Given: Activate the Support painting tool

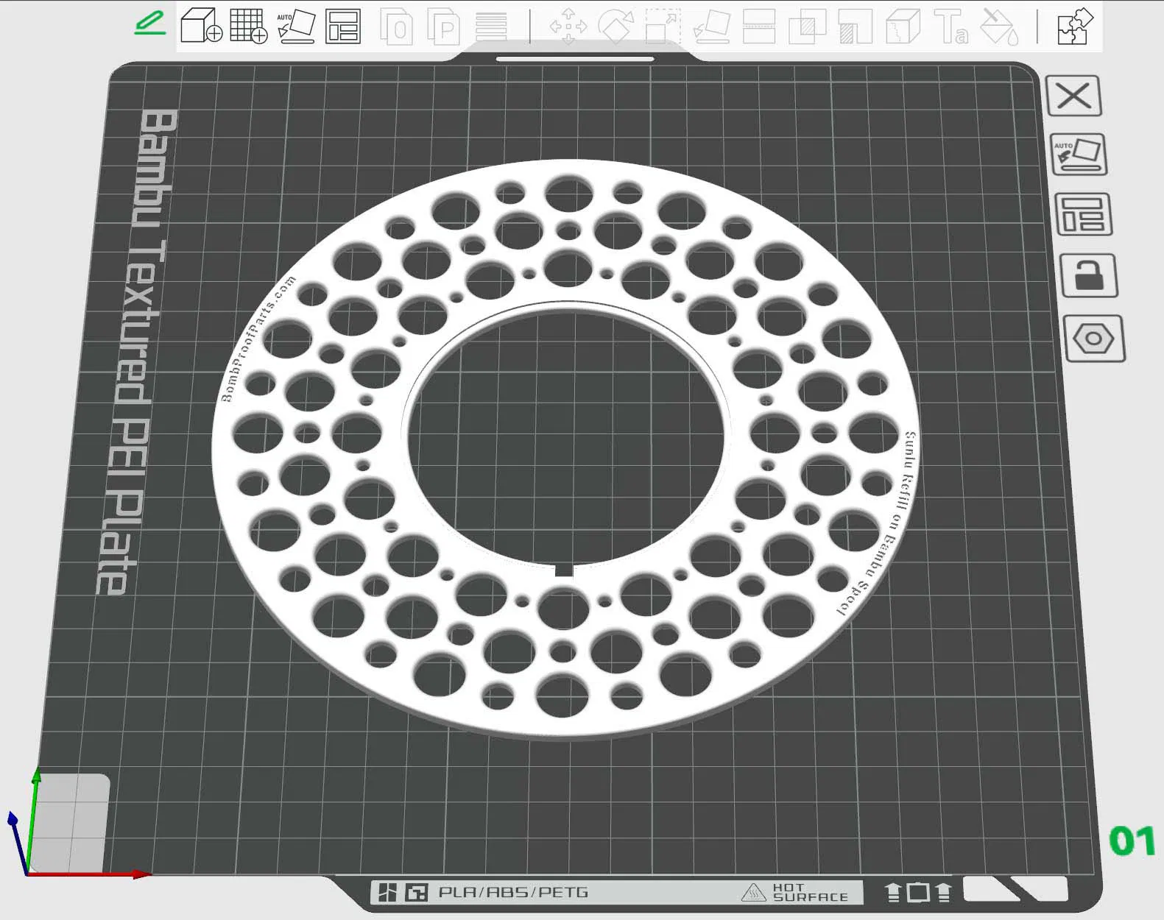Looking at the screenshot, I should point(856,26).
